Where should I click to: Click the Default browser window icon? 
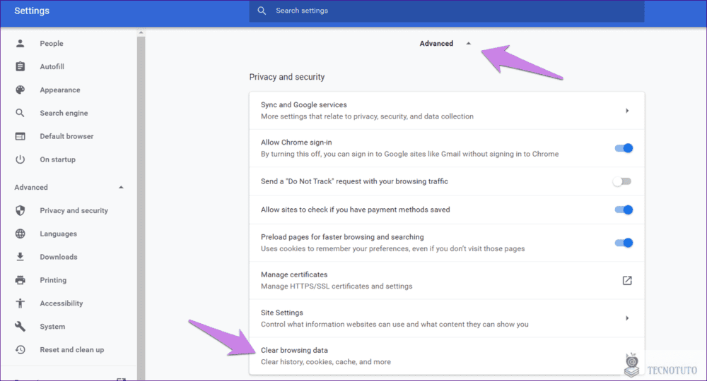click(x=20, y=136)
